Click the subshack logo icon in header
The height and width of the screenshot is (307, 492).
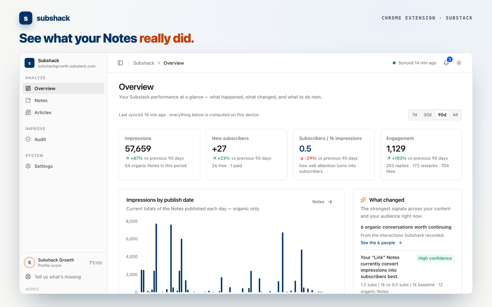26,18
